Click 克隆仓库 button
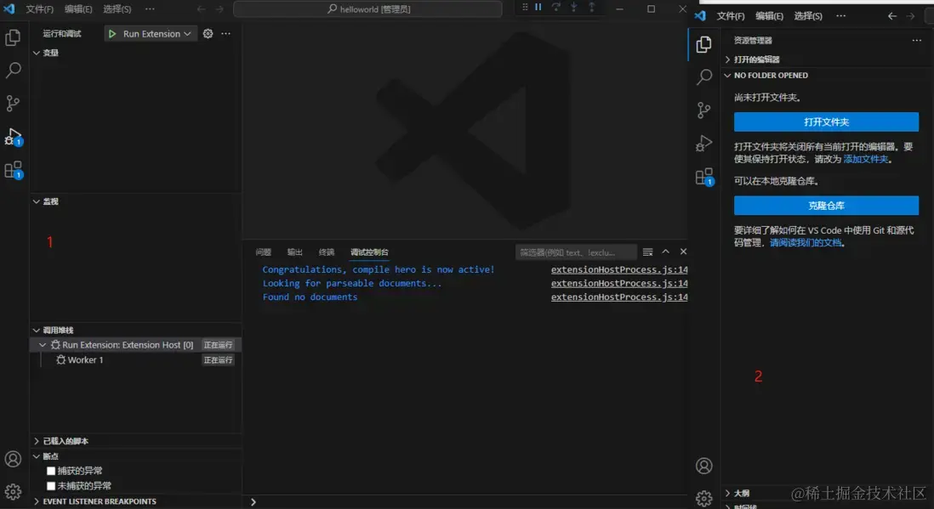 click(826, 206)
